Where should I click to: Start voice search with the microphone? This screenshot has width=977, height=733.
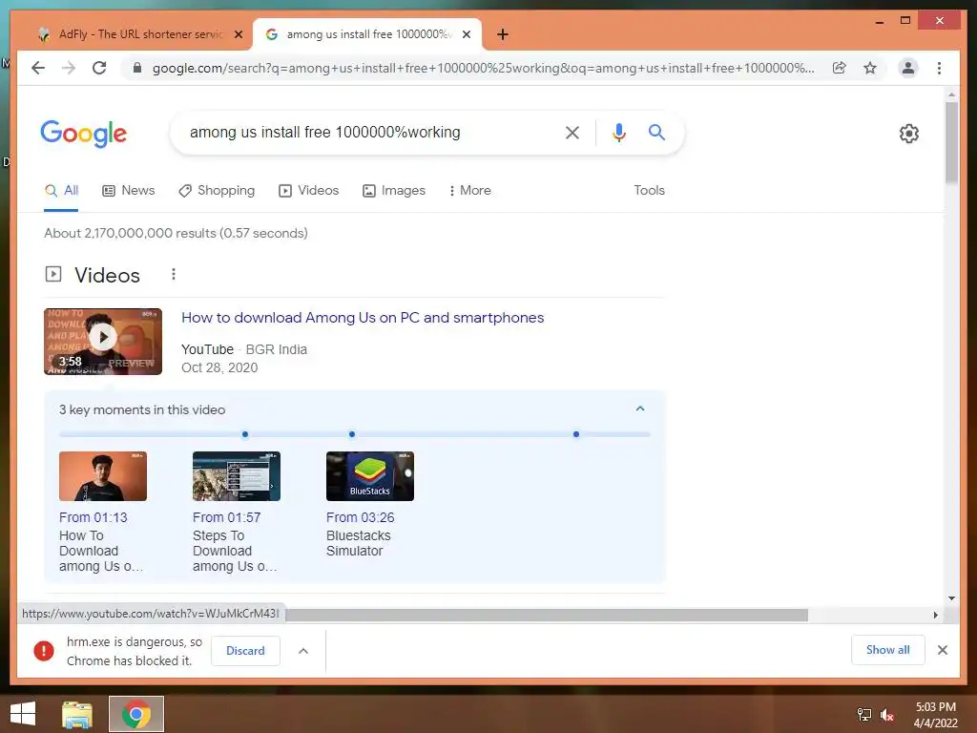click(618, 132)
